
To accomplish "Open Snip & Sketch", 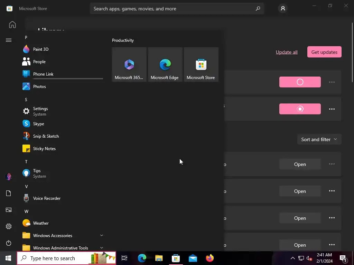I will tap(63, 136).
